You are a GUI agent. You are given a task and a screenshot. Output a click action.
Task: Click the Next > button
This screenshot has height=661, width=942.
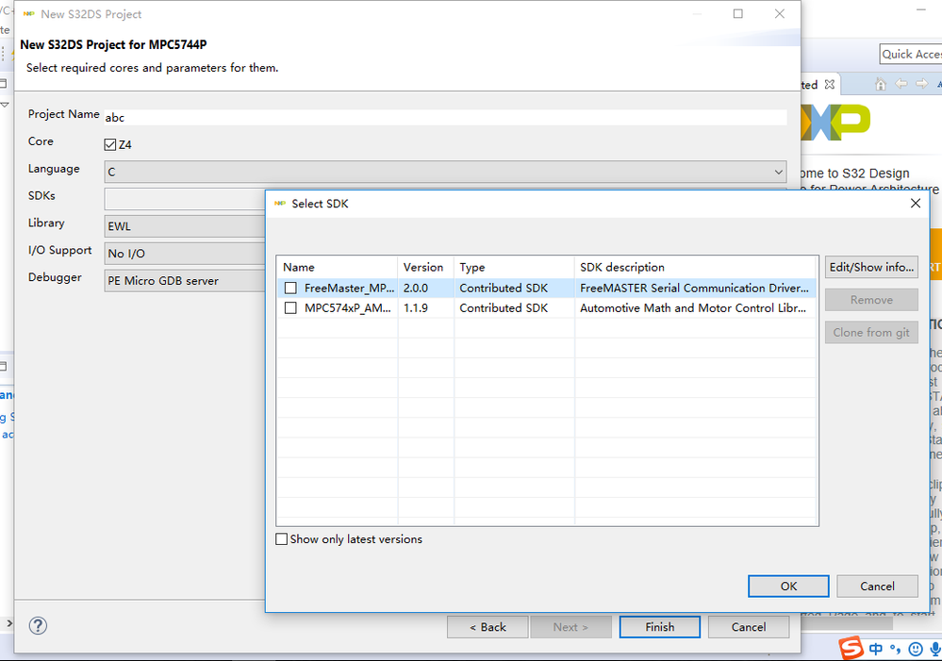tap(570, 627)
